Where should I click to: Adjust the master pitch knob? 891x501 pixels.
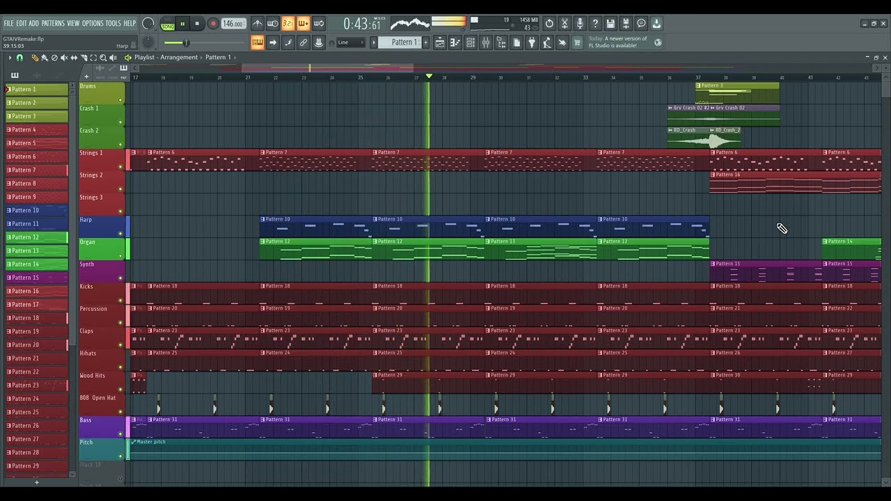[x=148, y=43]
